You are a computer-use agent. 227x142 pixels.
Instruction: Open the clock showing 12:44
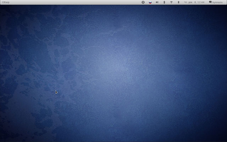point(194,2)
